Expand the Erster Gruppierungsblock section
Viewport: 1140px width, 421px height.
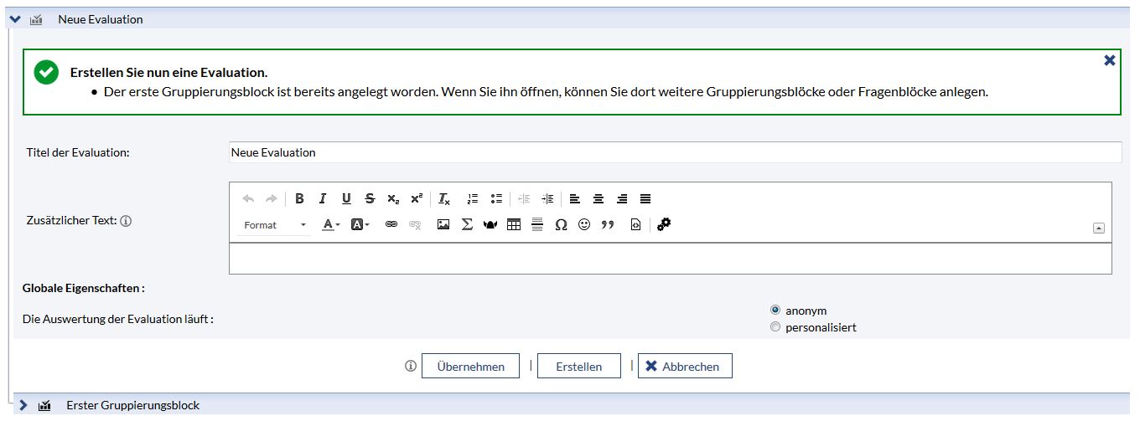[x=23, y=405]
